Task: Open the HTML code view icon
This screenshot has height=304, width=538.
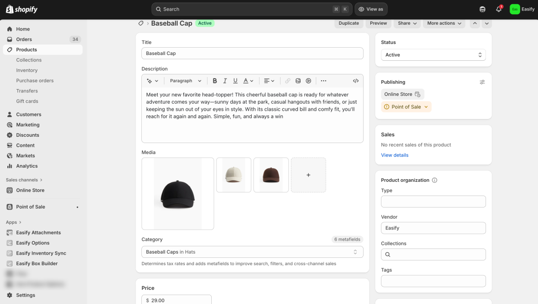Action: tap(356, 81)
